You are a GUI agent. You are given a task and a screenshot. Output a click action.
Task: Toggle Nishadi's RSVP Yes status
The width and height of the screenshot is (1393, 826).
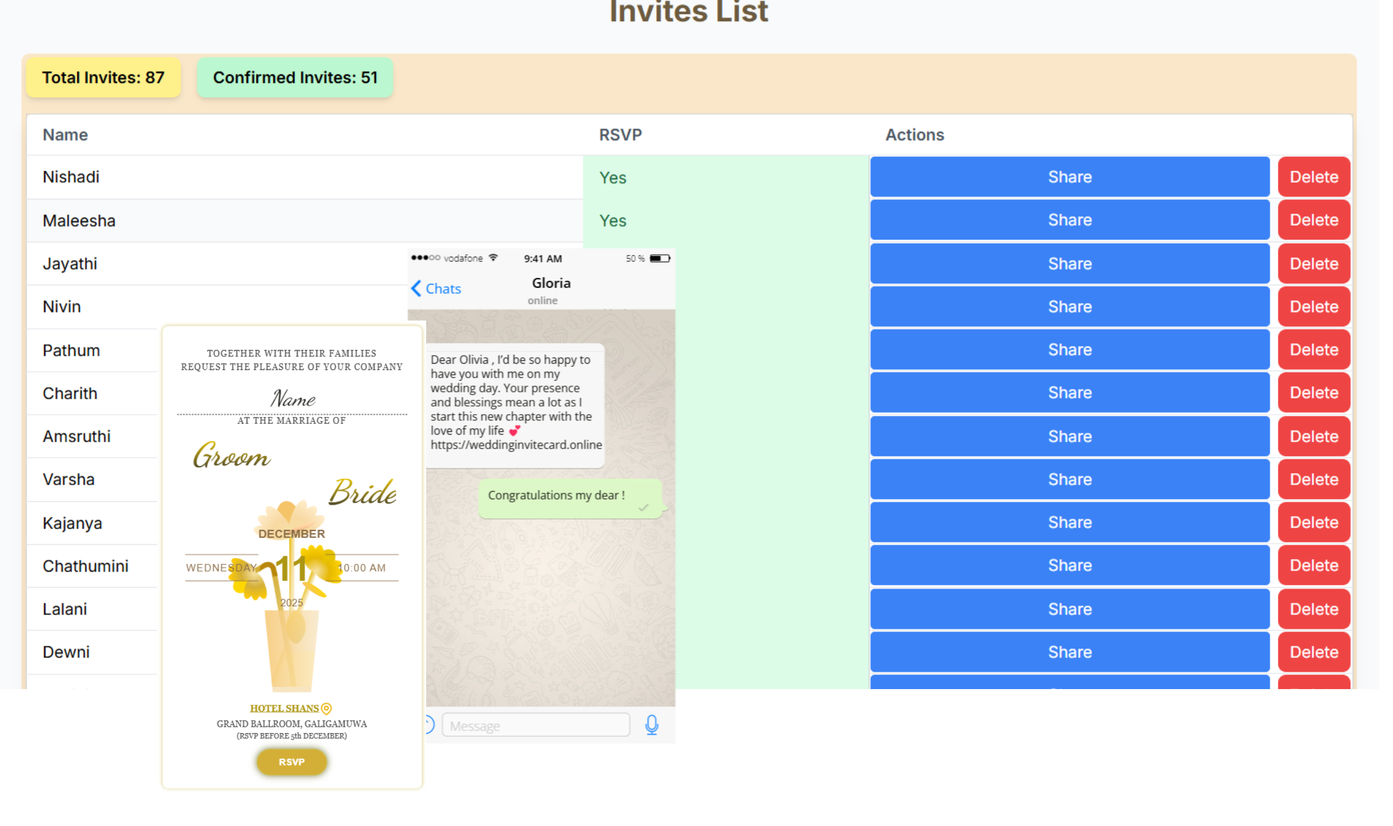point(612,177)
